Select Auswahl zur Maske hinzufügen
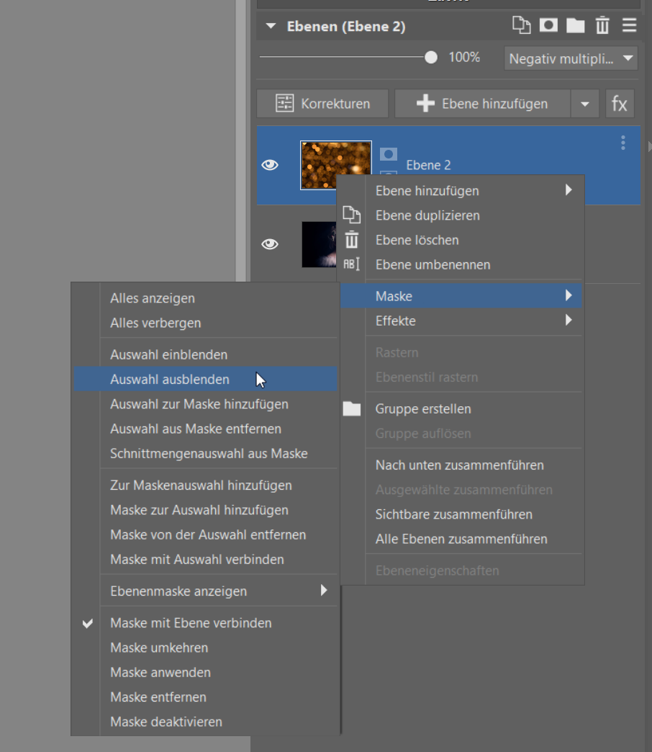The image size is (652, 752). [x=206, y=404]
